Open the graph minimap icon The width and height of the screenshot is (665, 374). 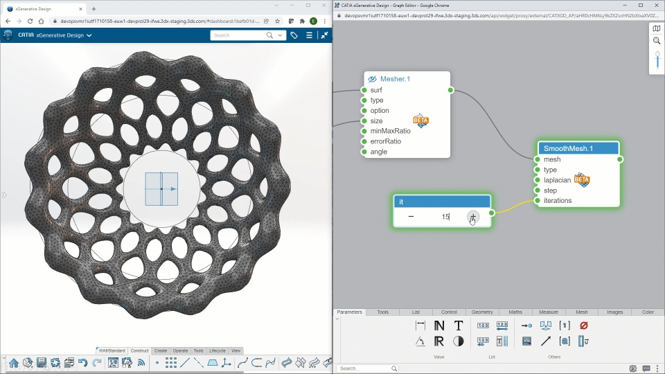[x=657, y=28]
